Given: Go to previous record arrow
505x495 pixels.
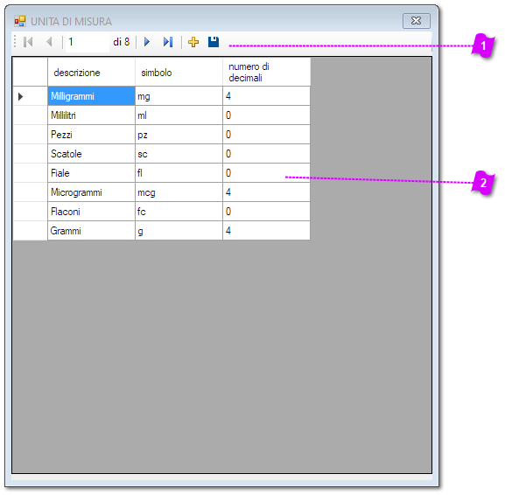Looking at the screenshot, I should click(x=49, y=42).
